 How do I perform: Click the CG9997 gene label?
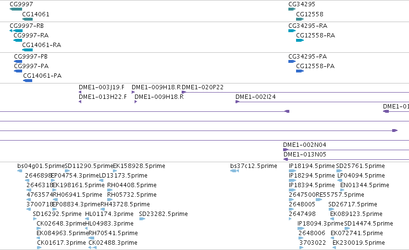(x=21, y=4)
